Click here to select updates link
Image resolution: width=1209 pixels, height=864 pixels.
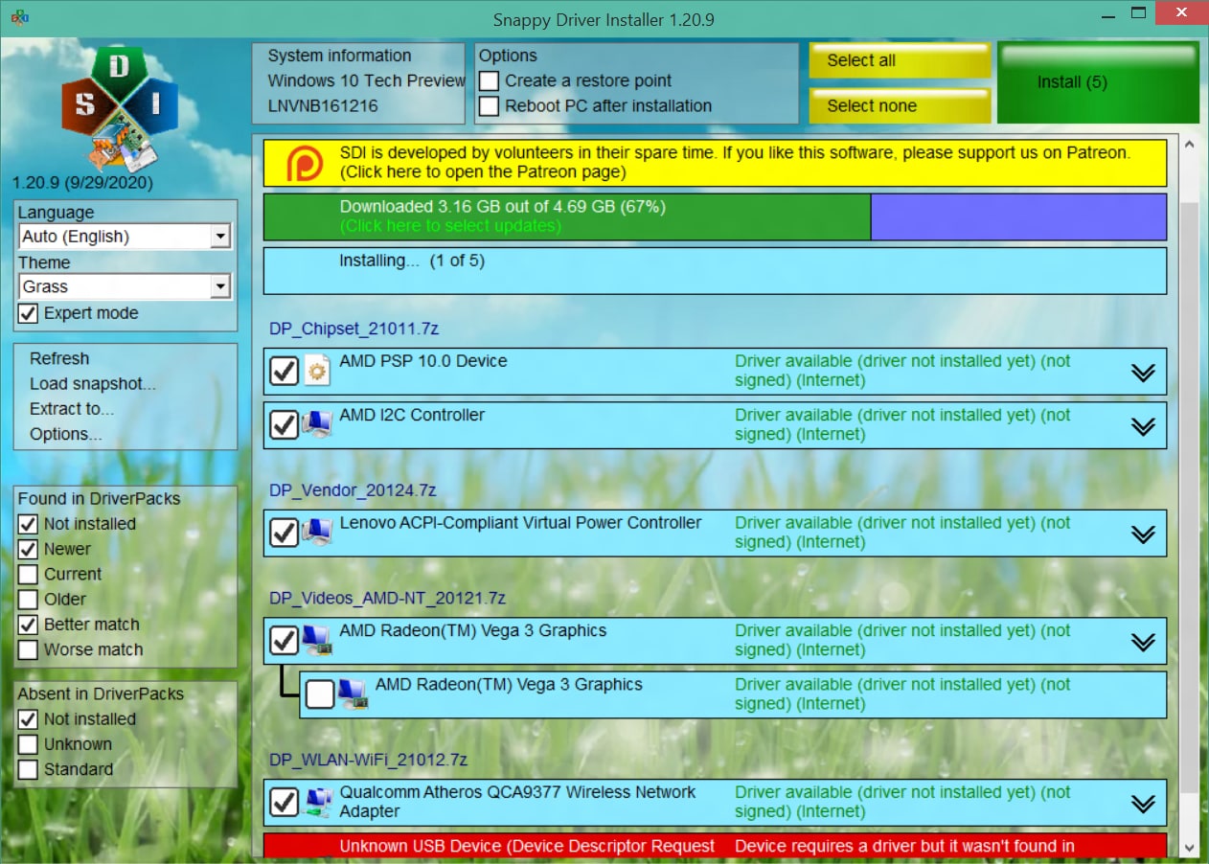coord(450,226)
